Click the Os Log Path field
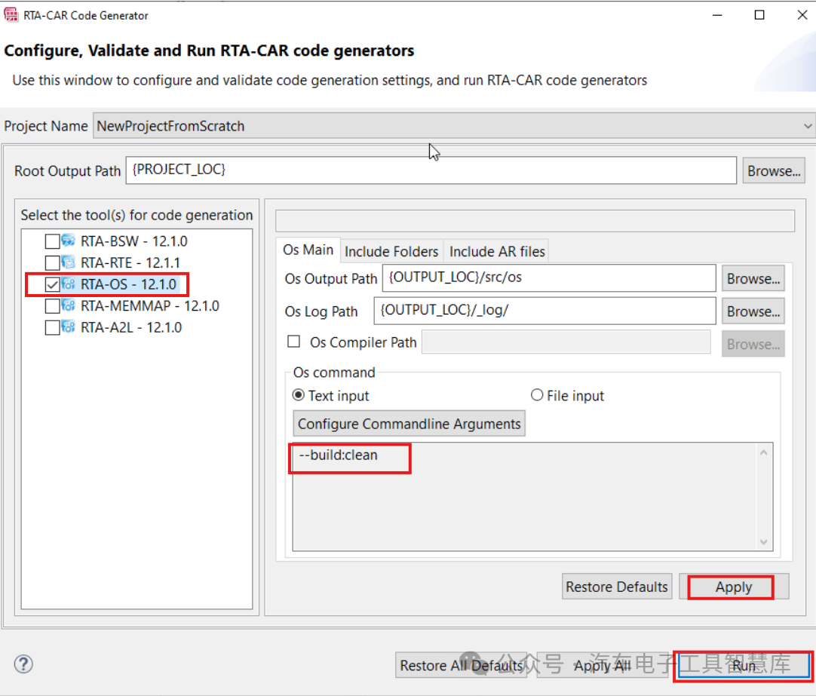 click(545, 311)
